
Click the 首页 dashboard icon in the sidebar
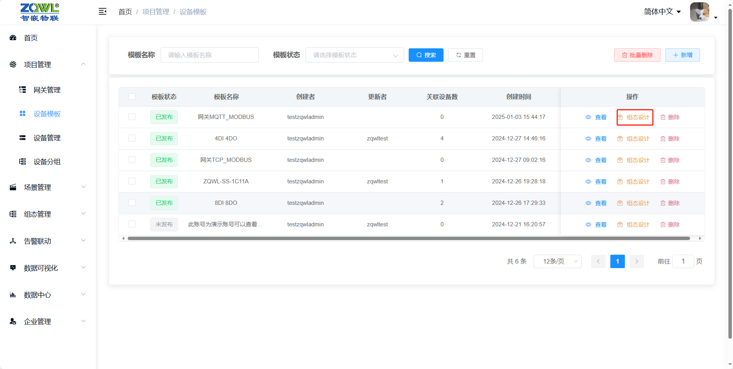(x=13, y=38)
